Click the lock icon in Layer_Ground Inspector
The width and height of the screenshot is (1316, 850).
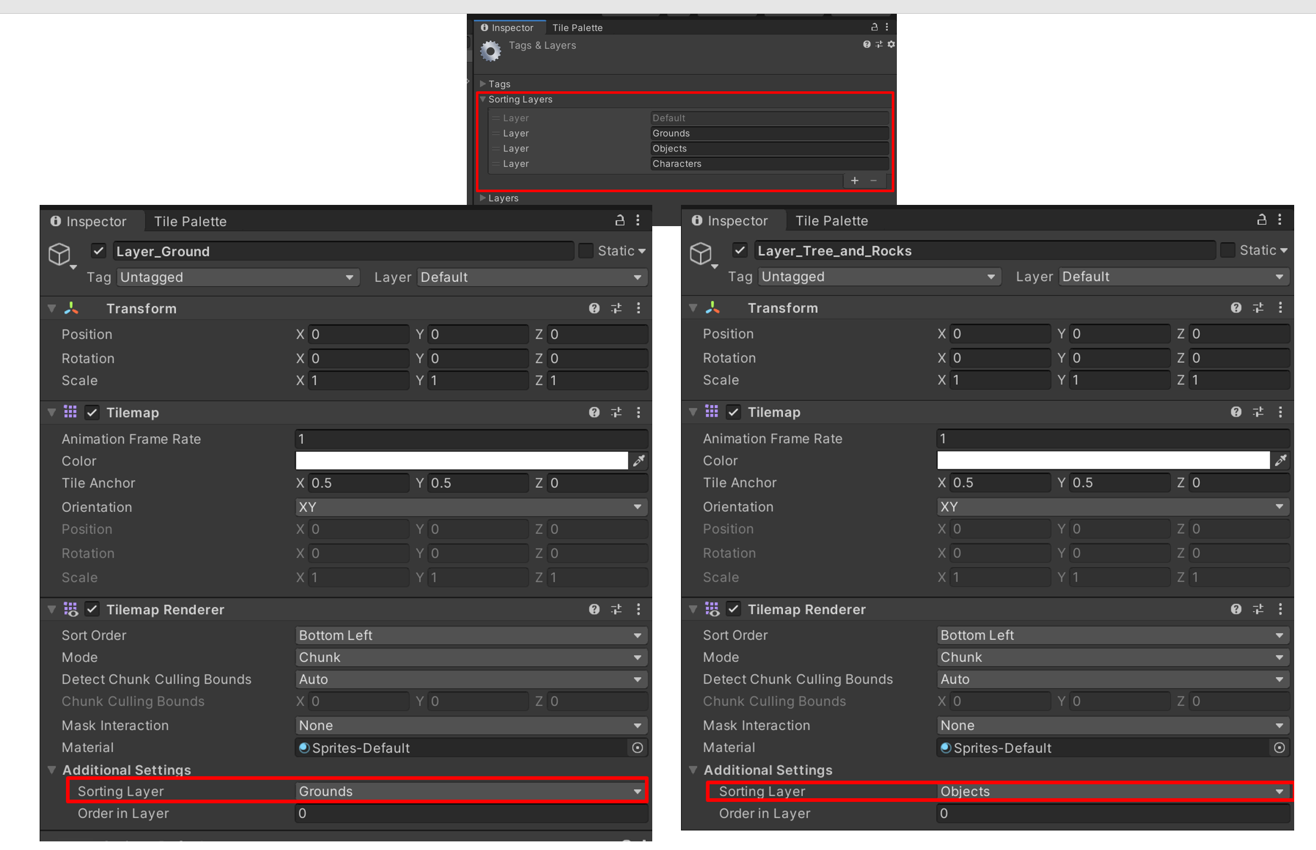pyautogui.click(x=620, y=220)
